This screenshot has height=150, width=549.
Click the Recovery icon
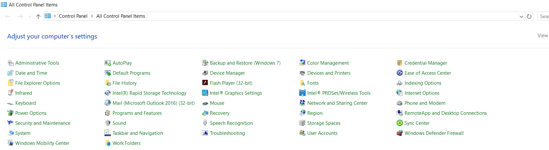tap(205, 113)
